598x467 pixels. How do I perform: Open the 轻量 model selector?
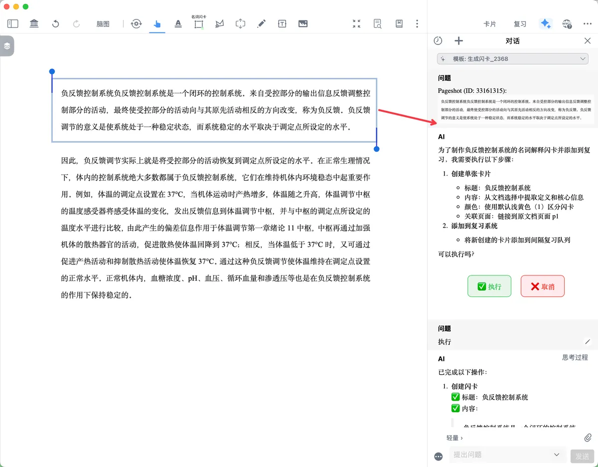coord(454,438)
